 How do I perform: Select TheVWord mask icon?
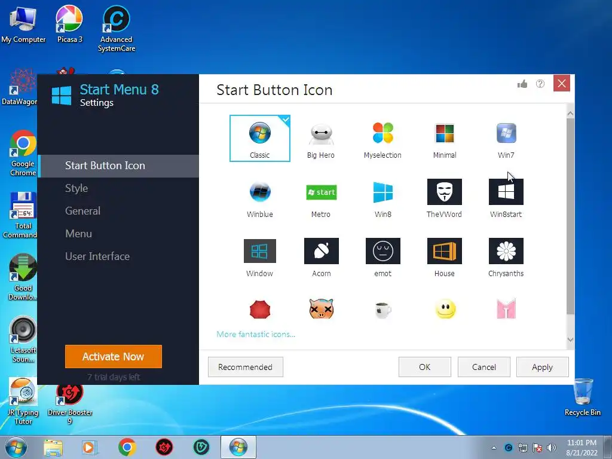click(445, 198)
